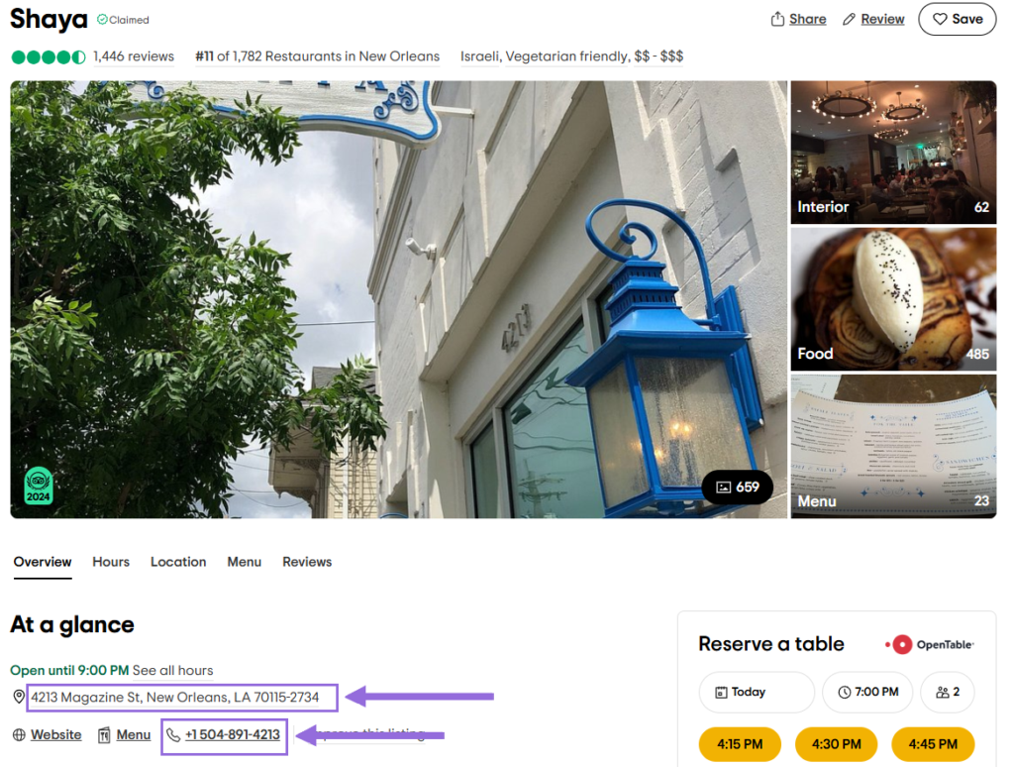
Task: Switch to the Menu tab
Action: 244,562
